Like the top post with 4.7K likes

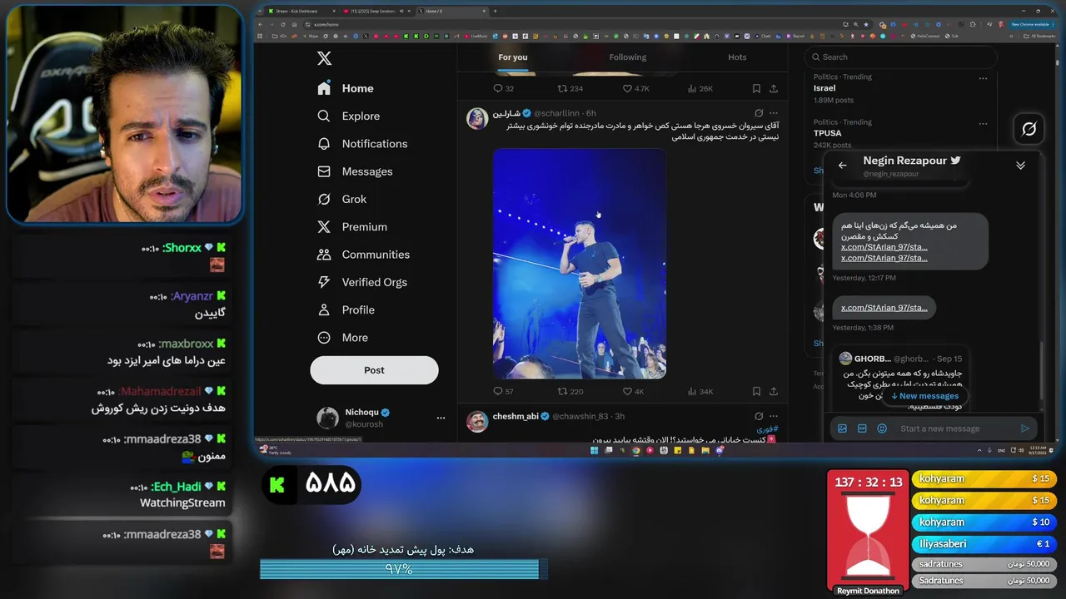[636, 88]
